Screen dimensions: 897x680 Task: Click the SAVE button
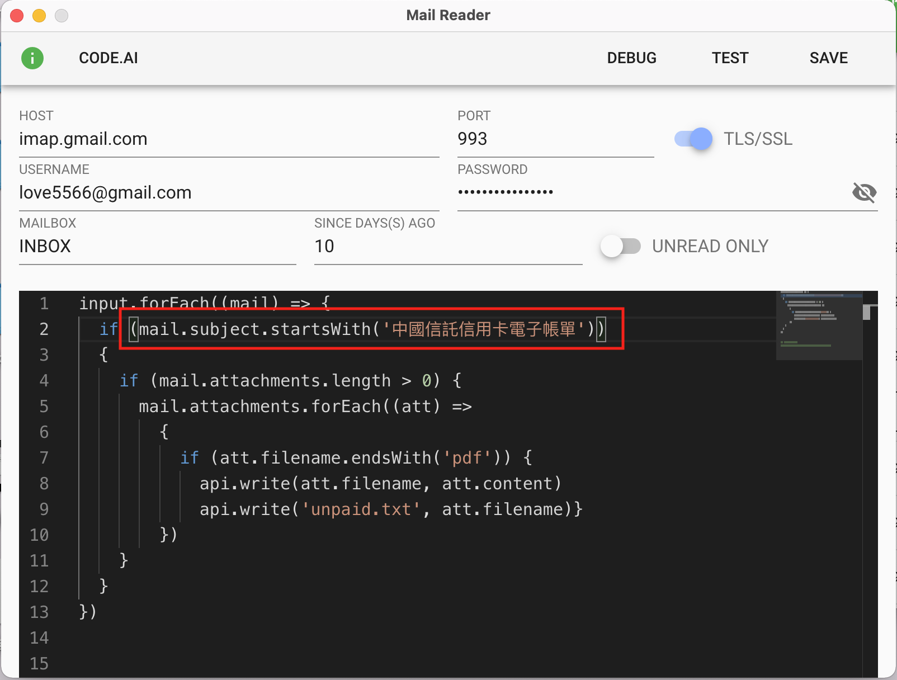click(x=828, y=58)
